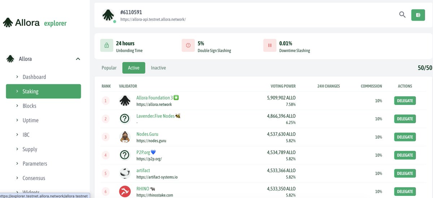
Task: Click the artifact validator avatar
Action: 124,173
